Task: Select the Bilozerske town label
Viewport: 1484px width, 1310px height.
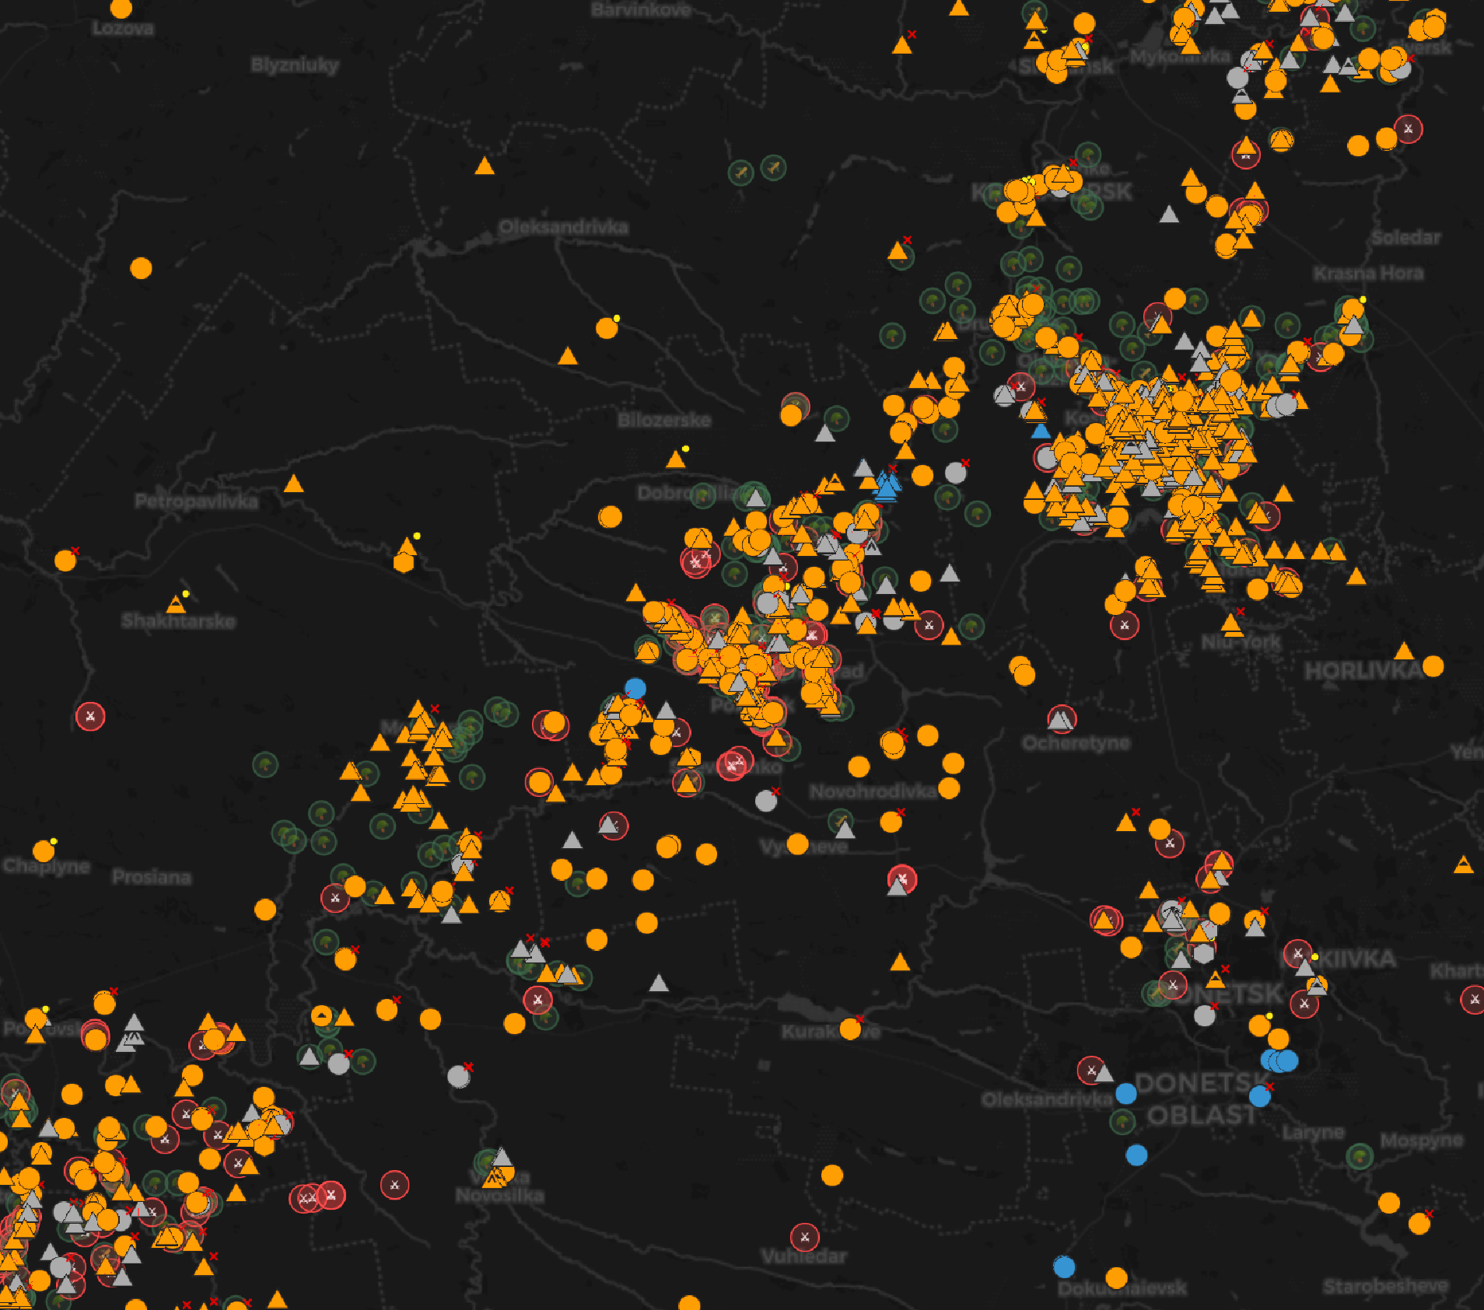Action: [x=664, y=421]
